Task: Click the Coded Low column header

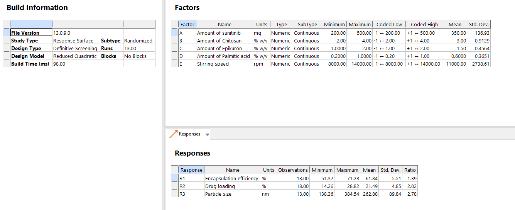Action: (389, 24)
